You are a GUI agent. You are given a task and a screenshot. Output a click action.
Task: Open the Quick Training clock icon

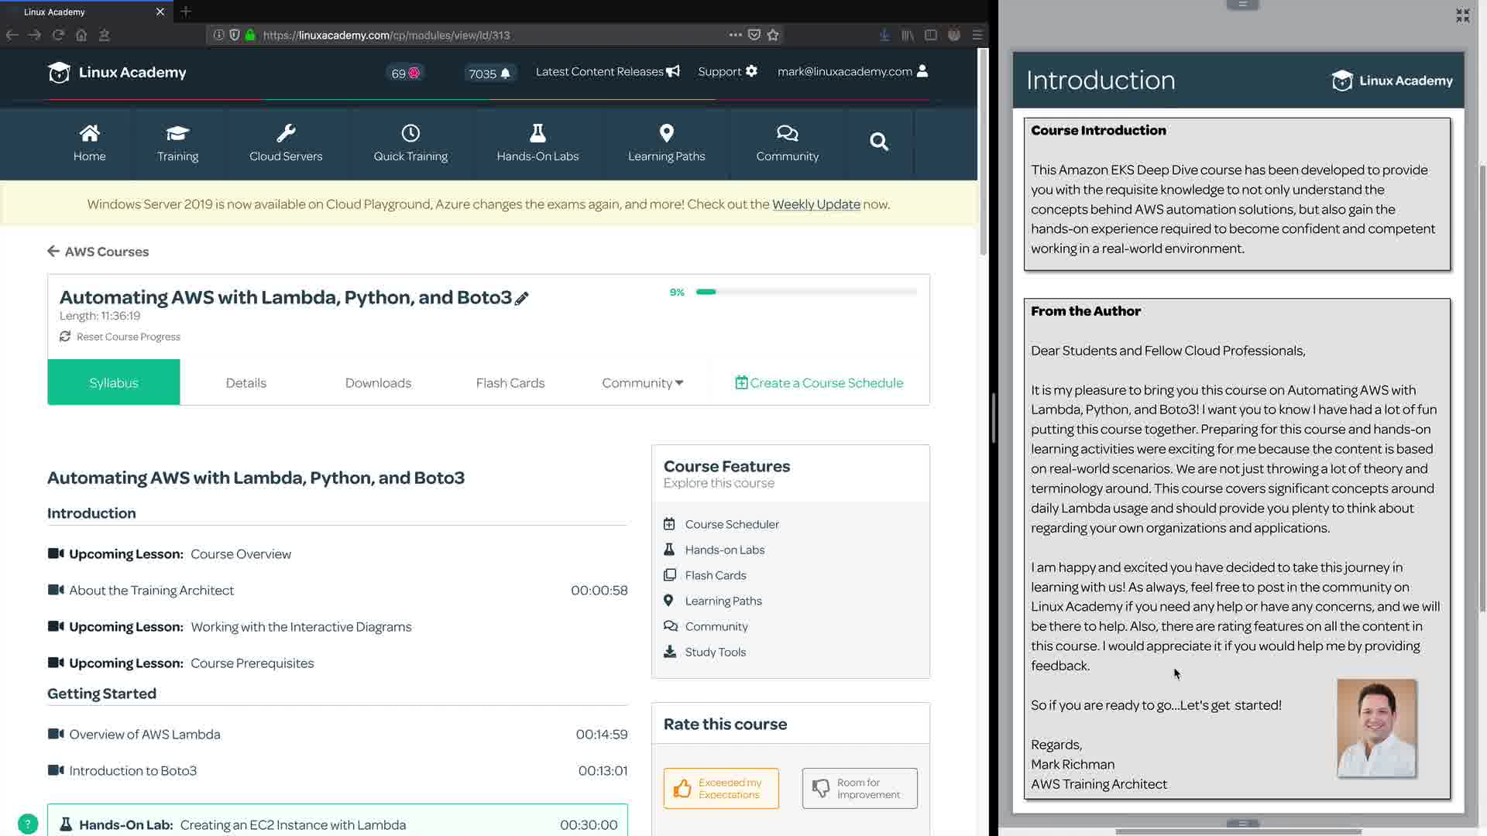click(410, 133)
